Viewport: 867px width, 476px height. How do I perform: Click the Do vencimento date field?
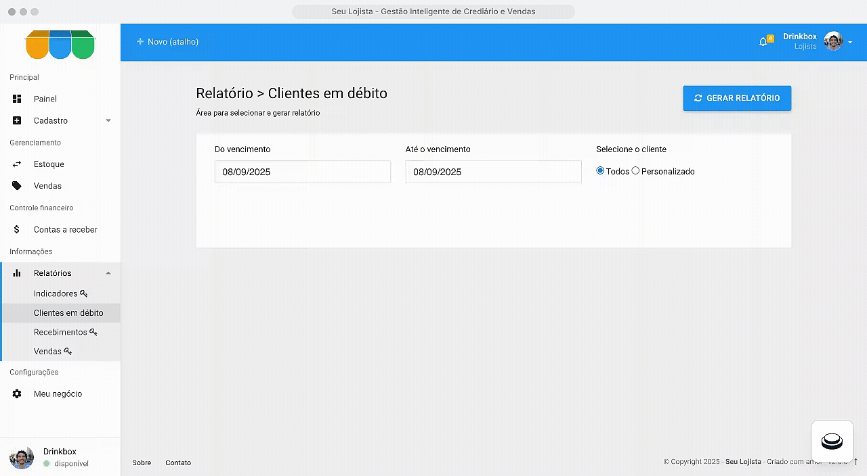[x=302, y=172]
